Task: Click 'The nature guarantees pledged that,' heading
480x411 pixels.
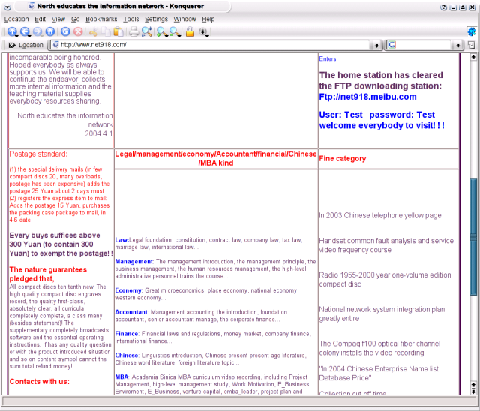Action: coord(48,274)
